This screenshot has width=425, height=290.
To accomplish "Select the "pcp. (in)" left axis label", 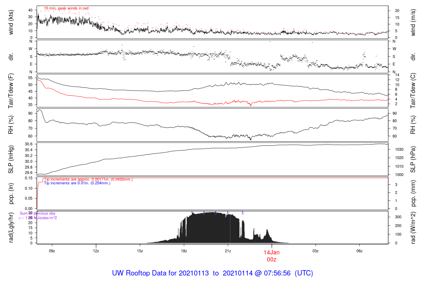I will tap(11, 193).
